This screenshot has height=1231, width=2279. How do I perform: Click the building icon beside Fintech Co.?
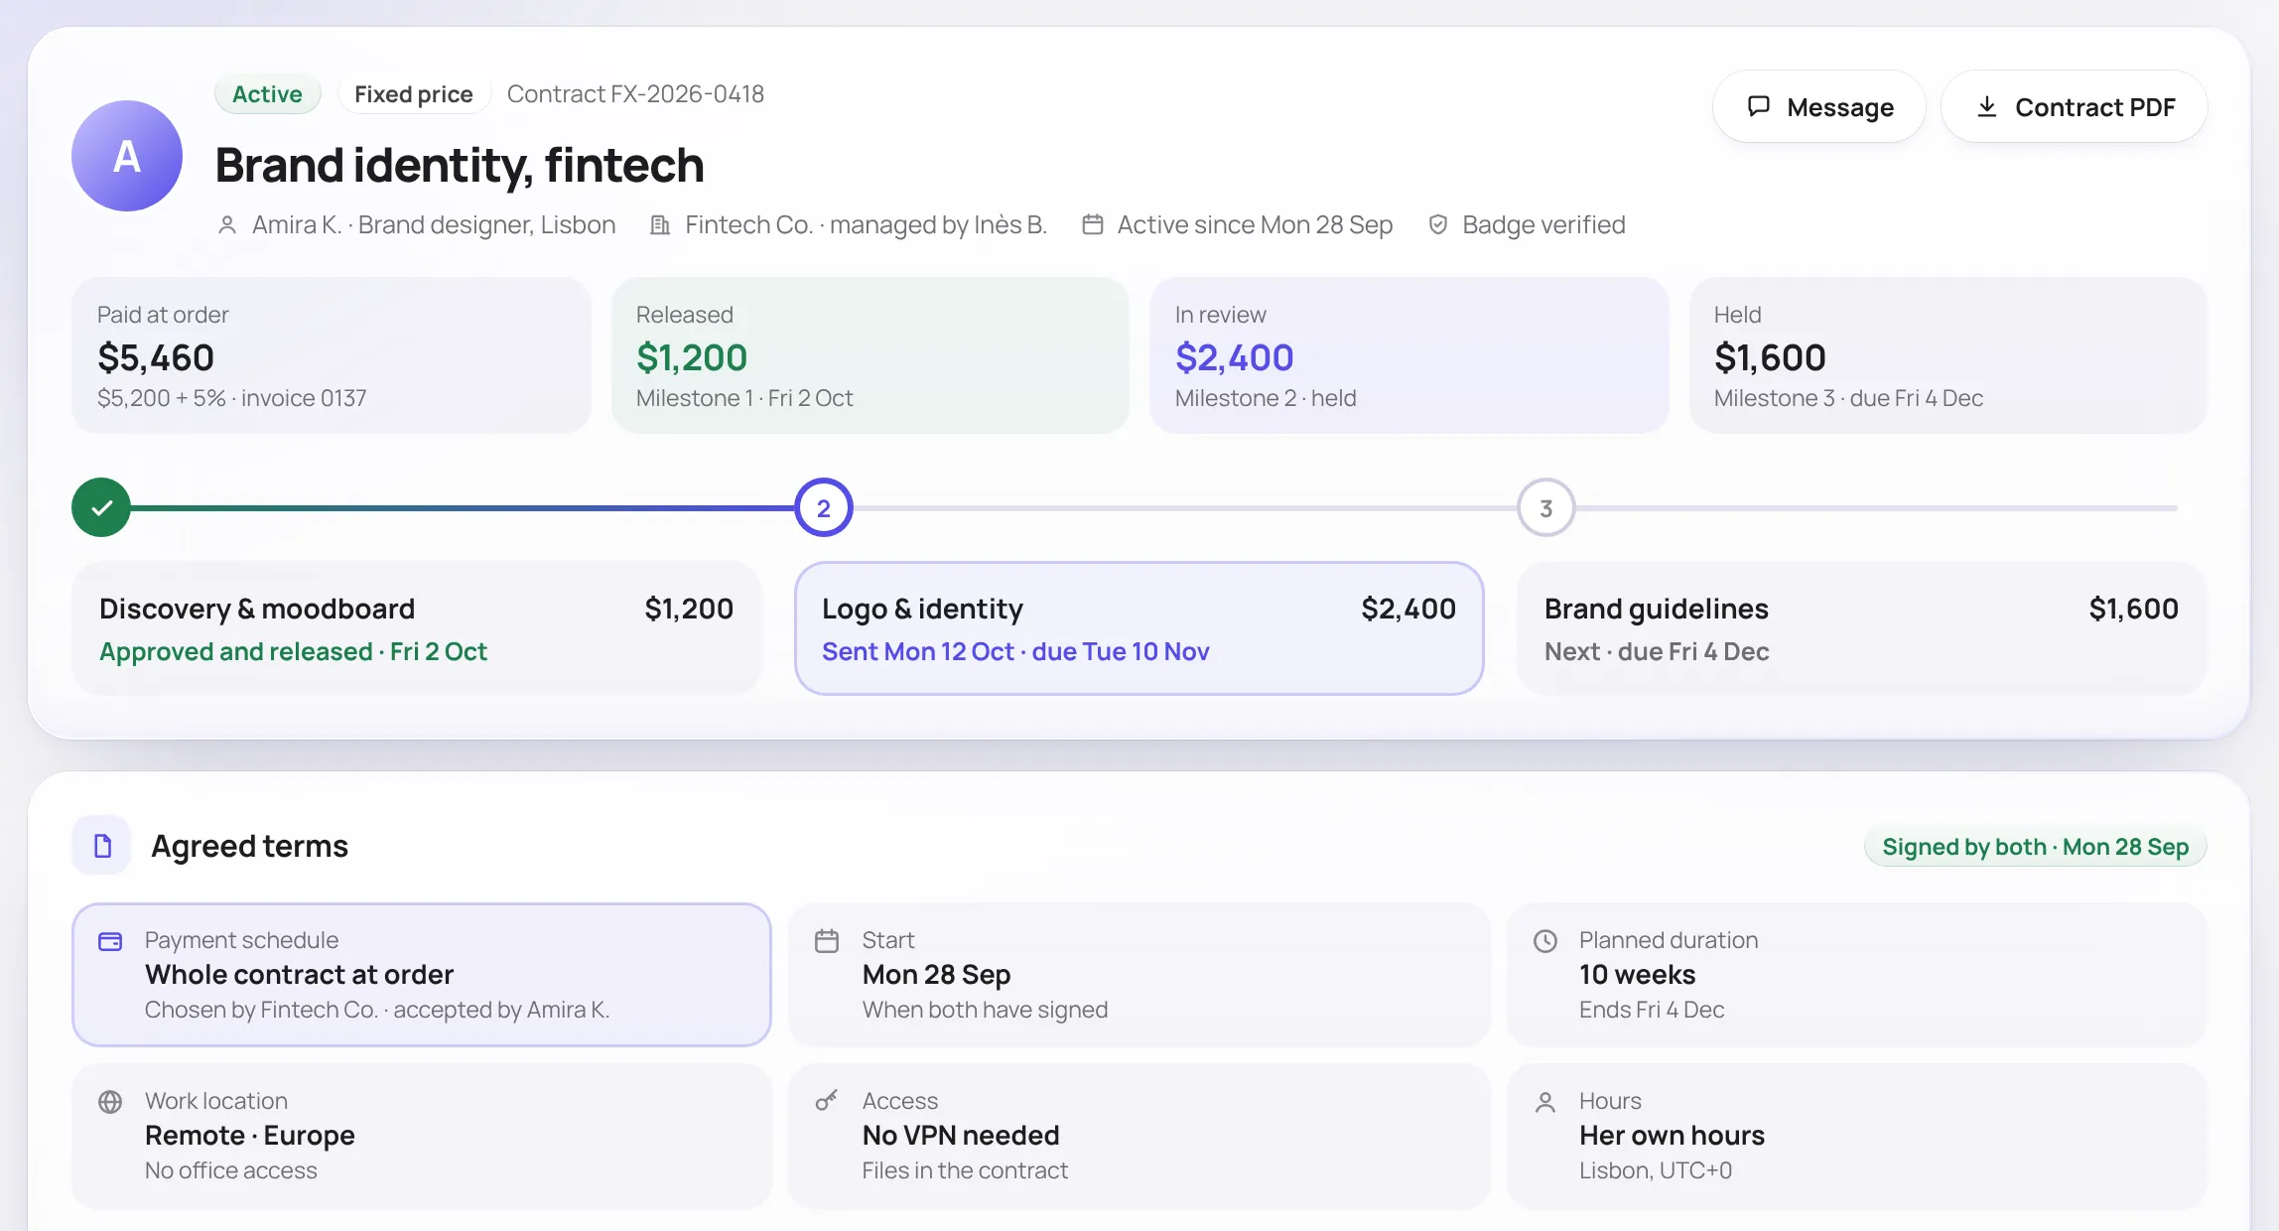pos(660,225)
